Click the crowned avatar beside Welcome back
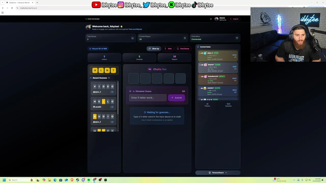 pyautogui.click(x=88, y=27)
